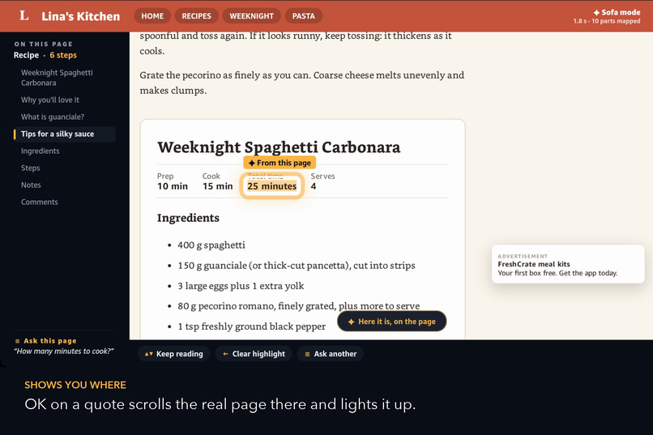Click the highlighted 25 minutes value

tap(272, 186)
